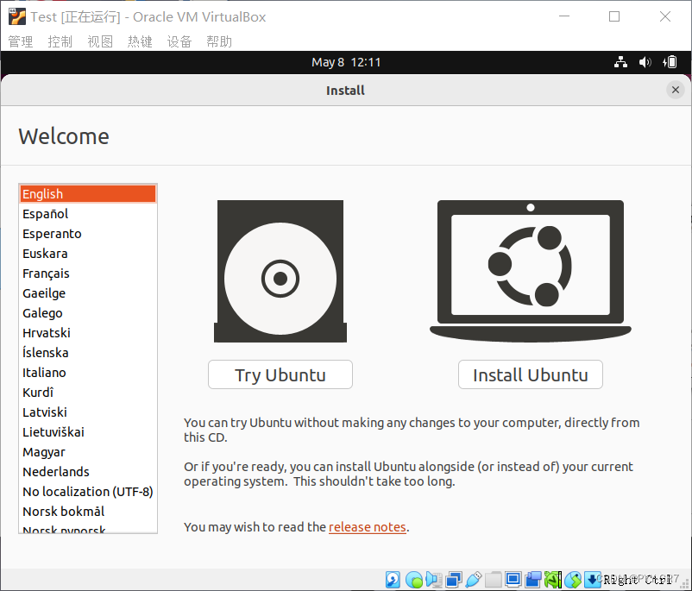The height and width of the screenshot is (591, 692).
Task: Select No localization (UTF-8) option
Action: [88, 492]
